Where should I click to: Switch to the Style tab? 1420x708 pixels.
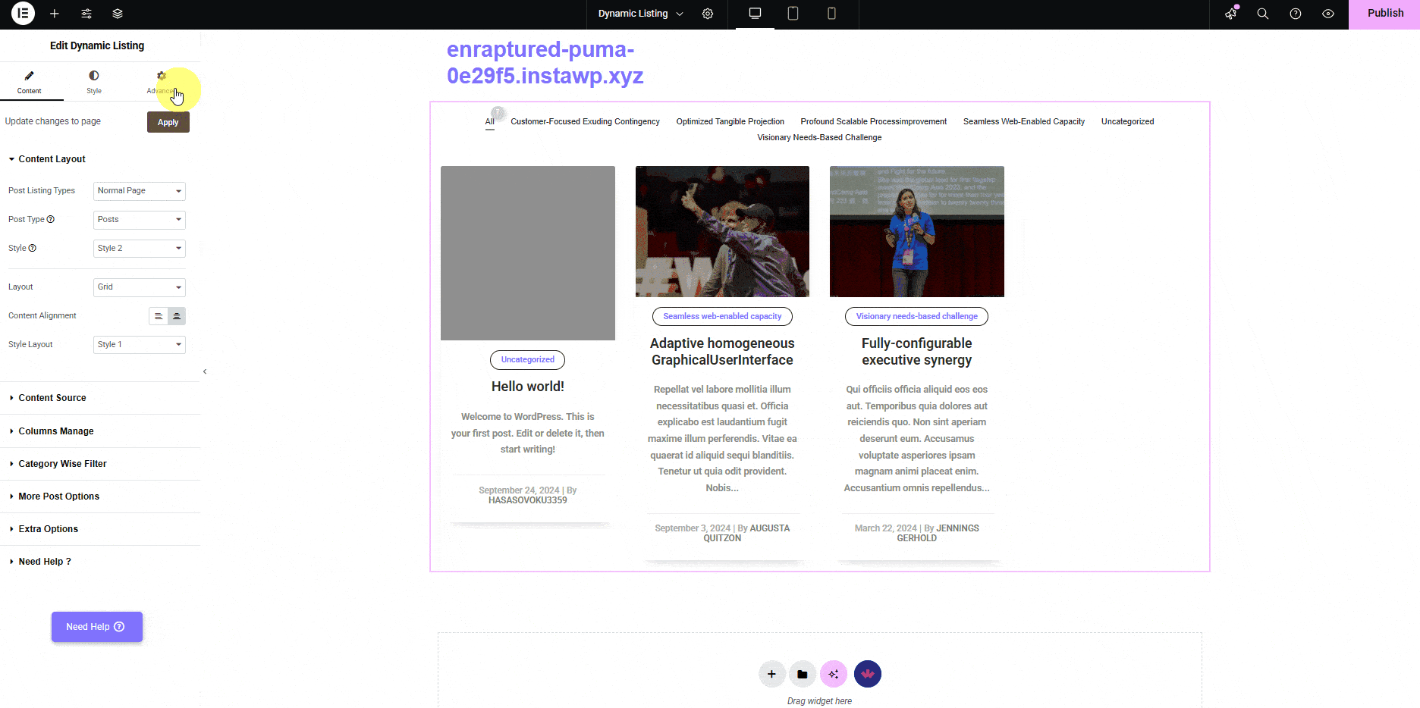pyautogui.click(x=94, y=82)
